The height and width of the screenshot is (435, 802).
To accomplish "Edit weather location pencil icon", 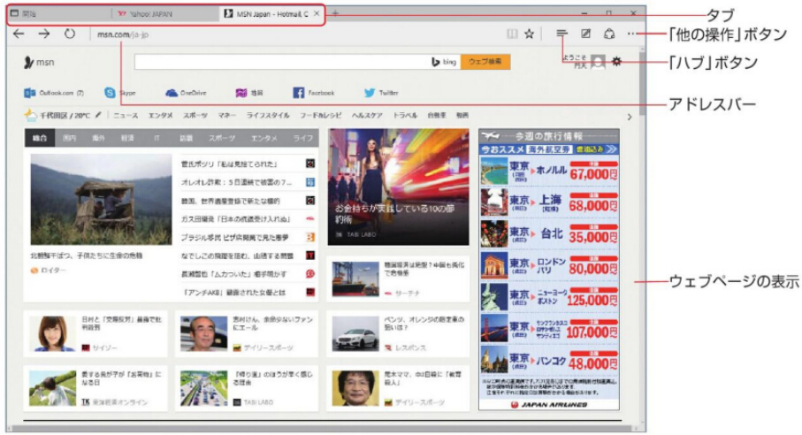I will point(98,115).
